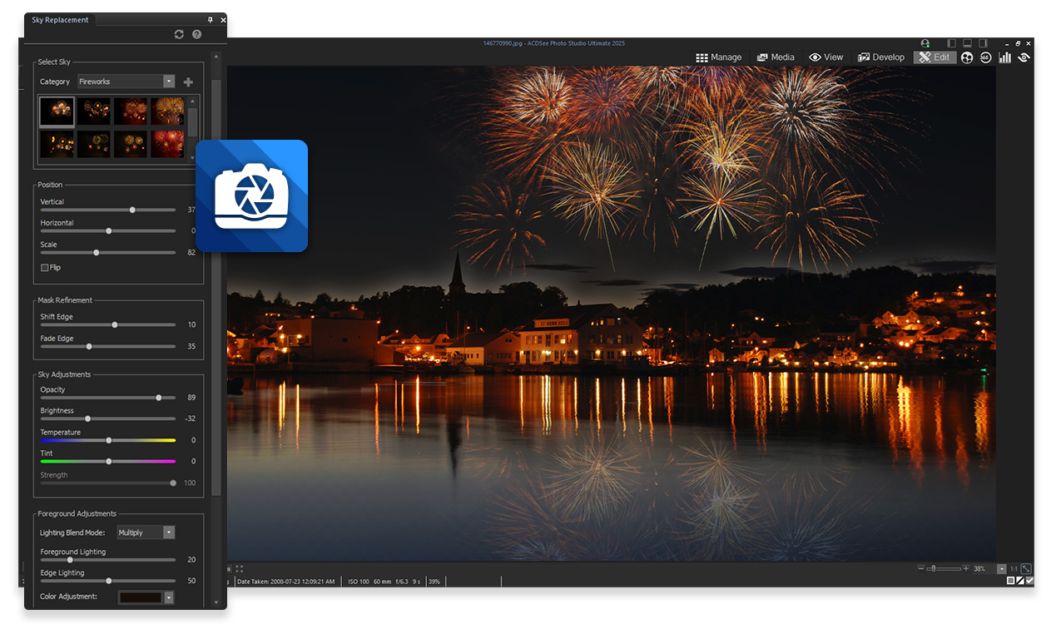Switch to Manage mode
This screenshot has width=1061, height=624.
[719, 57]
